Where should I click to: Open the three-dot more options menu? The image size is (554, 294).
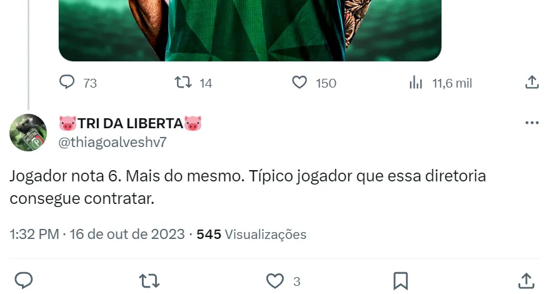click(x=531, y=123)
